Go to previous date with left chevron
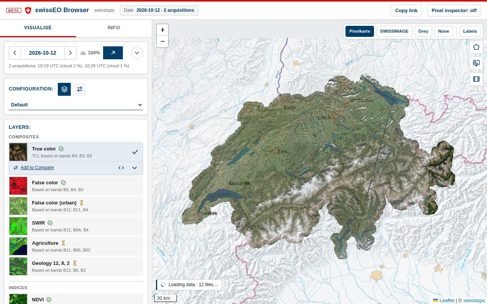The image size is (487, 304). pyautogui.click(x=15, y=53)
